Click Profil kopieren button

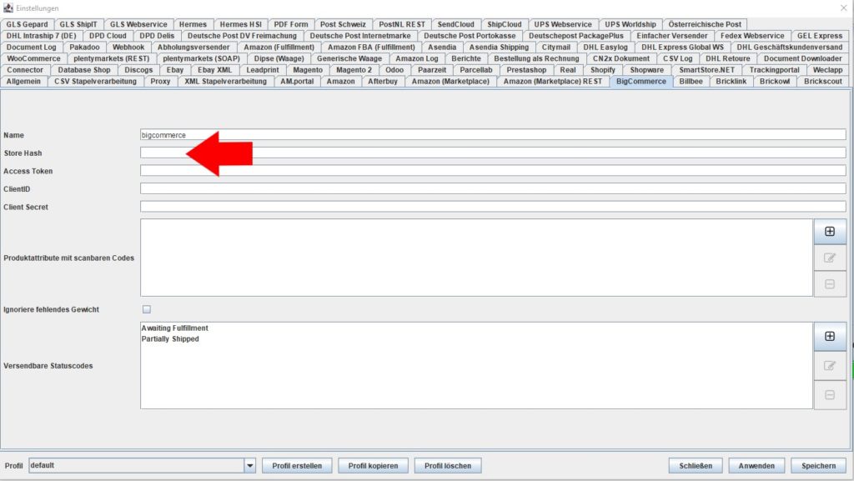[373, 466]
